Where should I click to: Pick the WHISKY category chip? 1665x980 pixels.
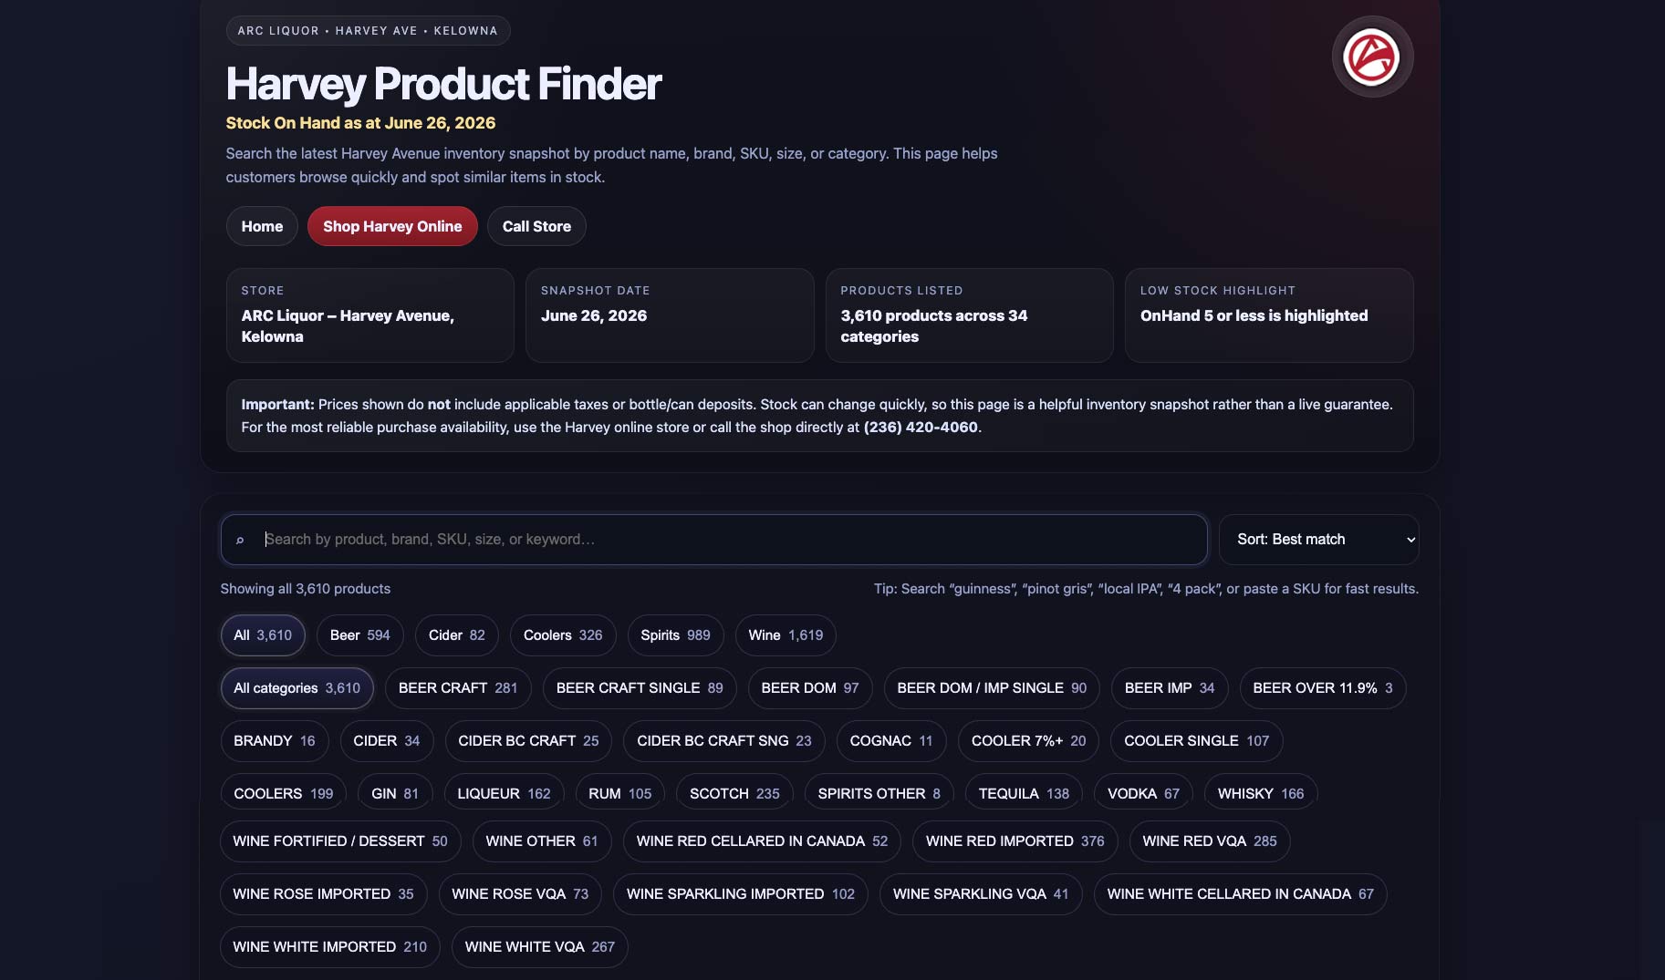tap(1261, 791)
